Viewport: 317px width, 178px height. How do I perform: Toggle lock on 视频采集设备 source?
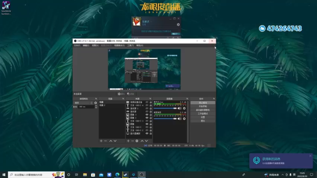[x=151, y=102]
